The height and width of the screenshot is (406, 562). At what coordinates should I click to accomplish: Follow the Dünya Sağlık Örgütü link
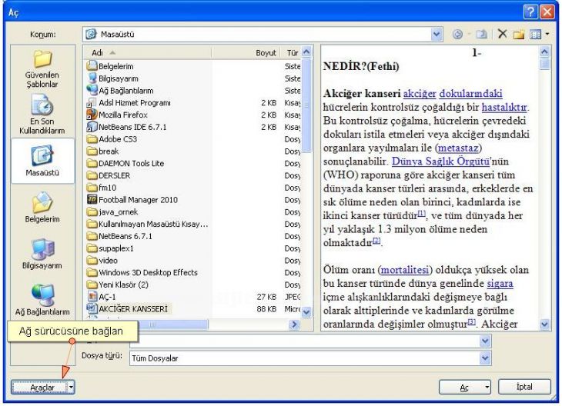(440, 161)
